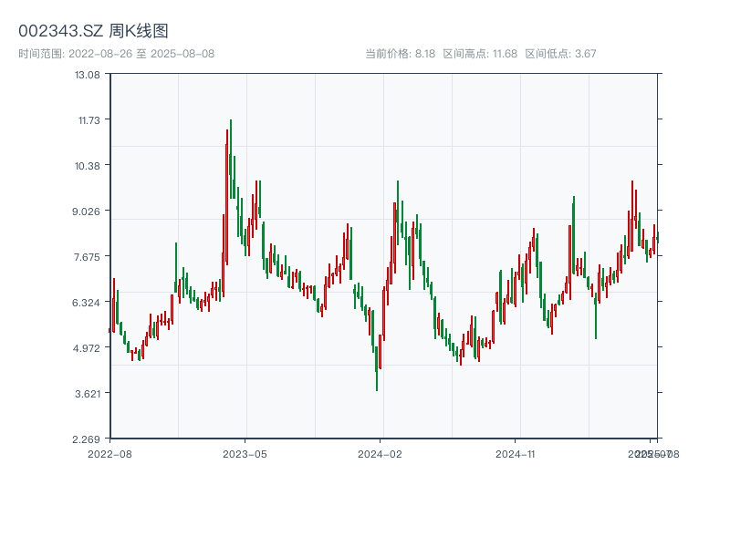
Task: Click the y-axis label 7.675
Action: click(x=87, y=257)
